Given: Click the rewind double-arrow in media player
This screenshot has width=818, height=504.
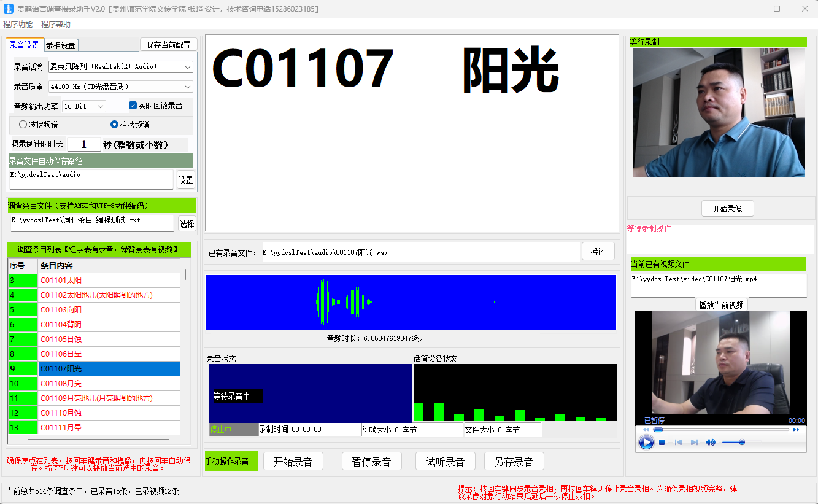Looking at the screenshot, I should (646, 430).
